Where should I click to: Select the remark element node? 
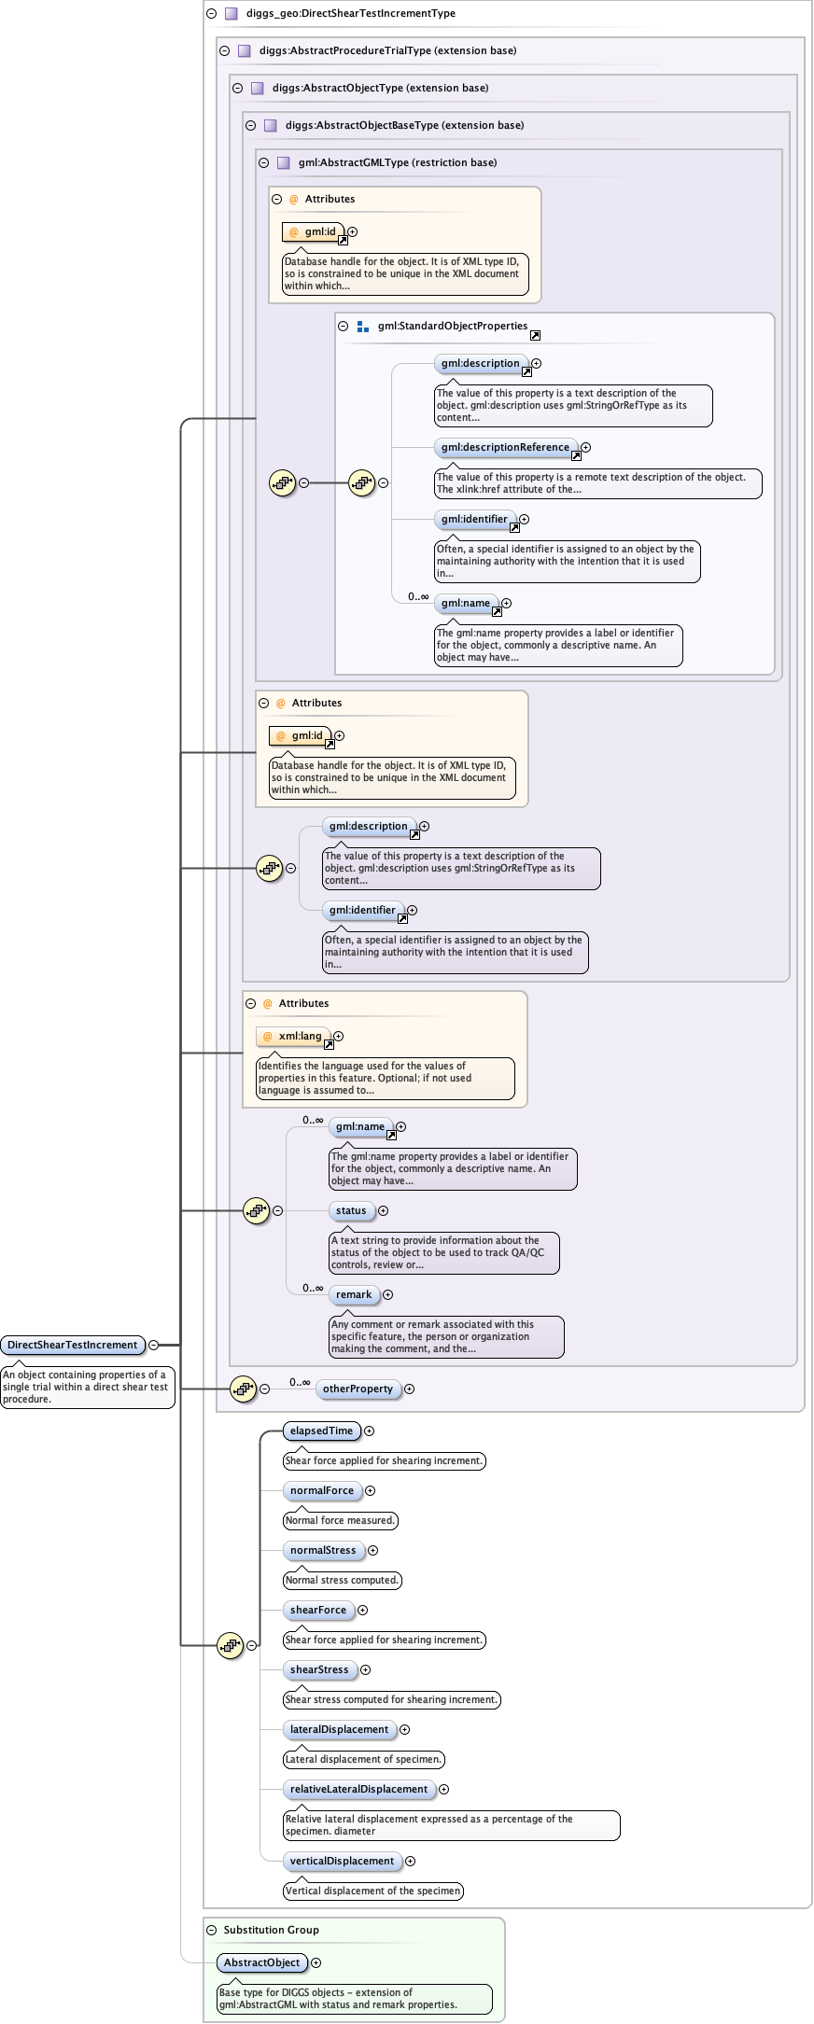(x=353, y=1294)
